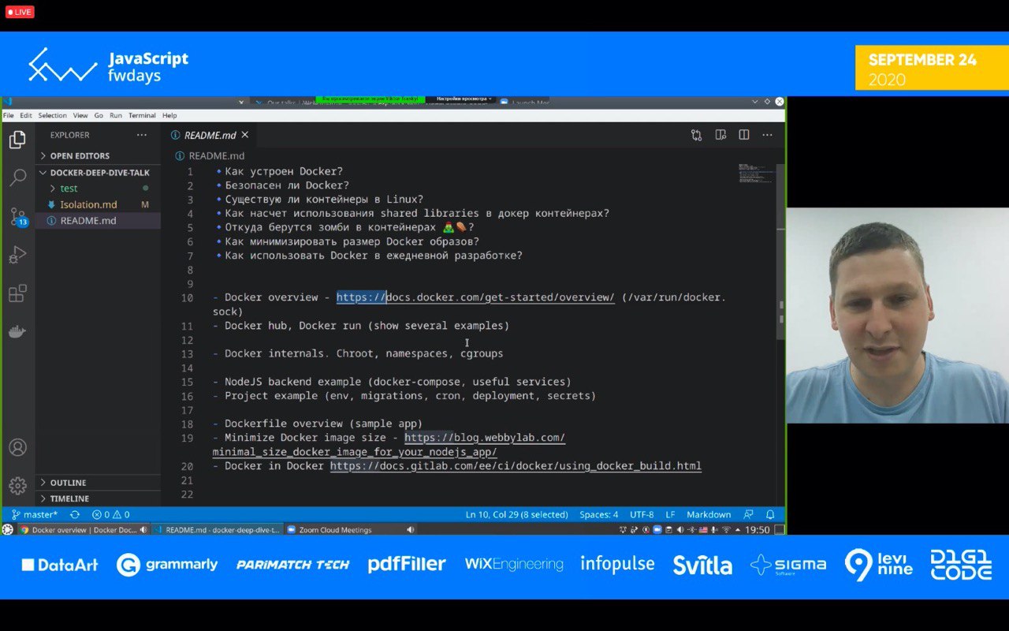The image size is (1009, 631).
Task: Click line 13 'Docker internals. Chroot, namespaces, cgroups'
Action: 363,353
